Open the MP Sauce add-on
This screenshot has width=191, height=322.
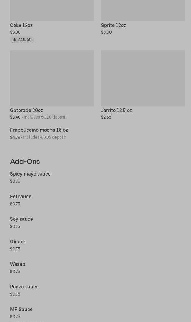click(x=21, y=310)
